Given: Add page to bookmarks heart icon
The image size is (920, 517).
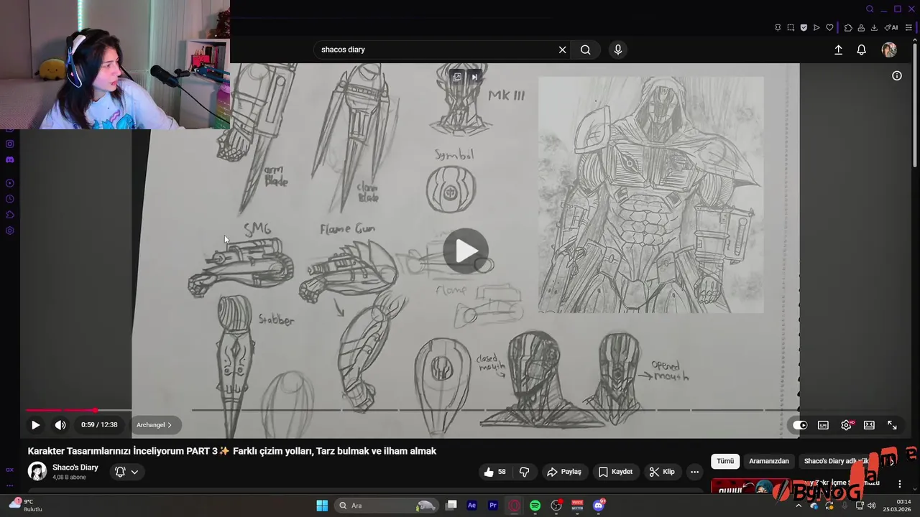Looking at the screenshot, I should tap(829, 28).
